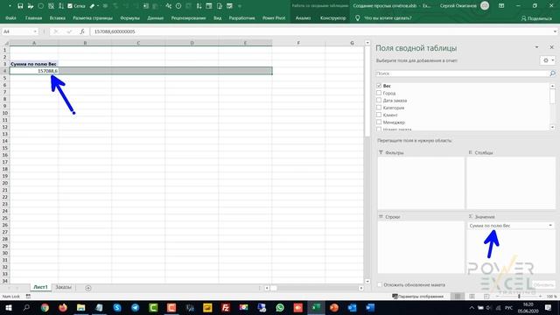Open Word from taskbar

point(370,307)
